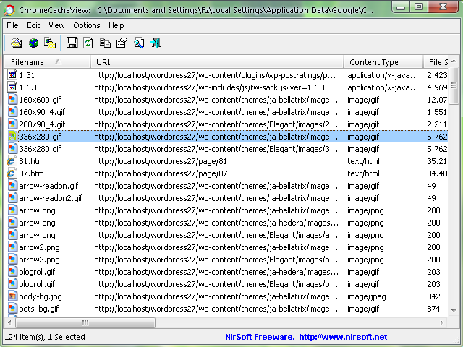Click the URL ending in page/81

coord(161,161)
